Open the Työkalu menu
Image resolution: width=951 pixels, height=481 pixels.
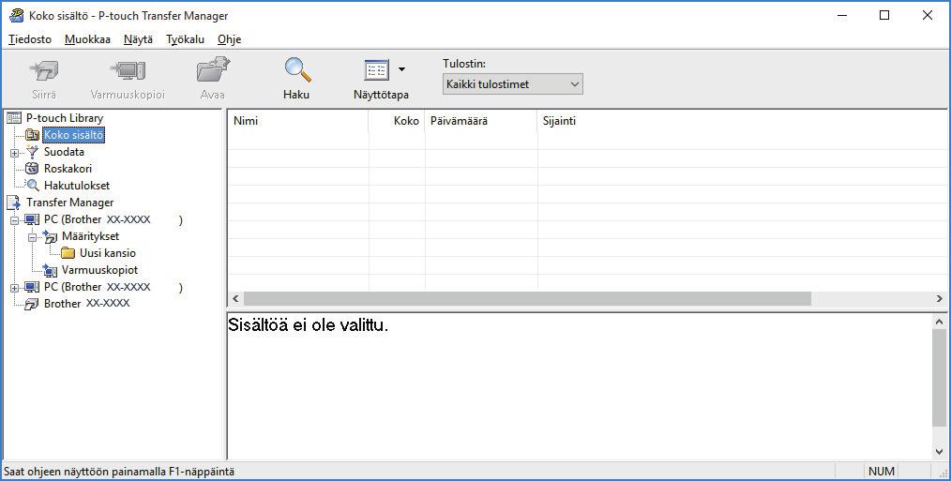(185, 39)
